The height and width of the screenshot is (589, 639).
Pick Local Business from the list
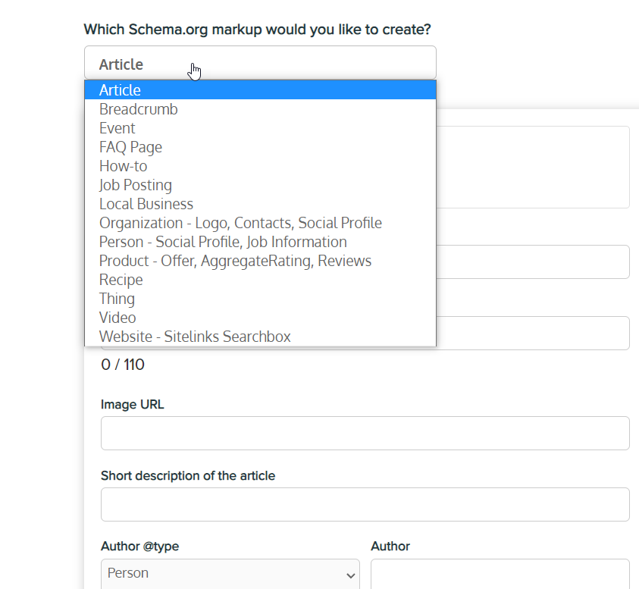146,204
